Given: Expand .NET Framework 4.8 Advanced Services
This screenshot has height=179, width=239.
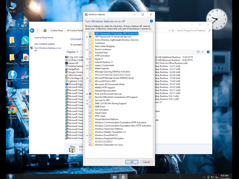Looking at the screenshot, I should (x=87, y=37).
